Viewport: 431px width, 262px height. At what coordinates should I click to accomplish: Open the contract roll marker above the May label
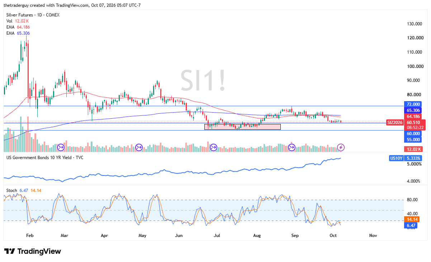click(139, 147)
